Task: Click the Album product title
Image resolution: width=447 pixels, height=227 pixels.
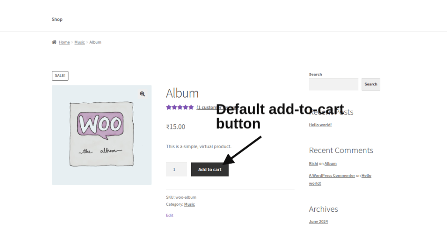Action: click(182, 93)
